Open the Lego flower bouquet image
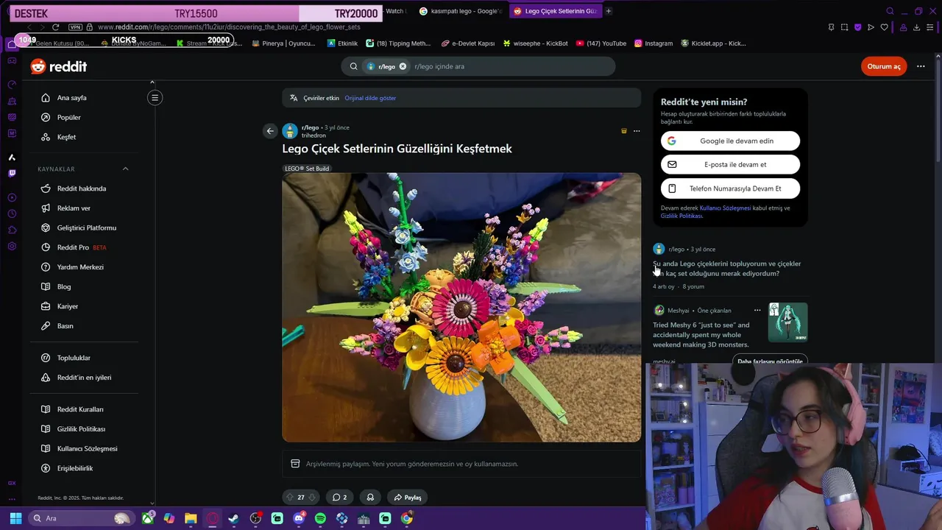 coord(461,308)
